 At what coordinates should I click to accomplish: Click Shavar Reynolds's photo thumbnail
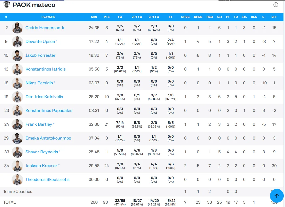point(17,152)
